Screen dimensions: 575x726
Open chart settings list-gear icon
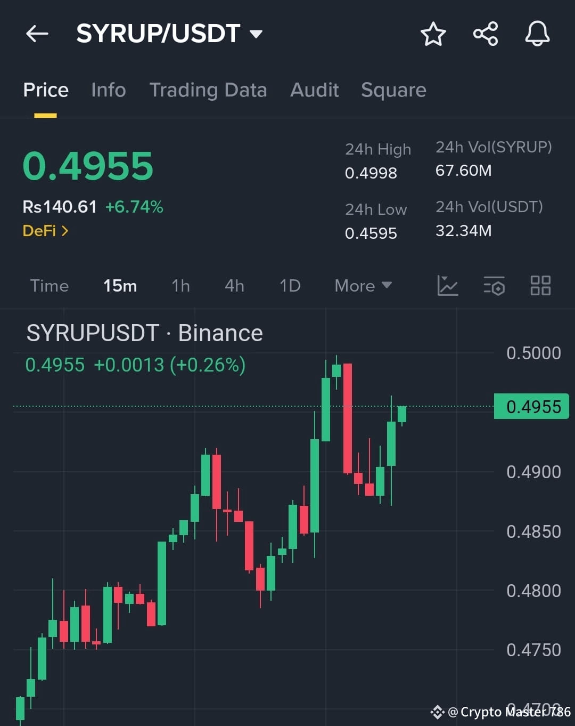(494, 286)
